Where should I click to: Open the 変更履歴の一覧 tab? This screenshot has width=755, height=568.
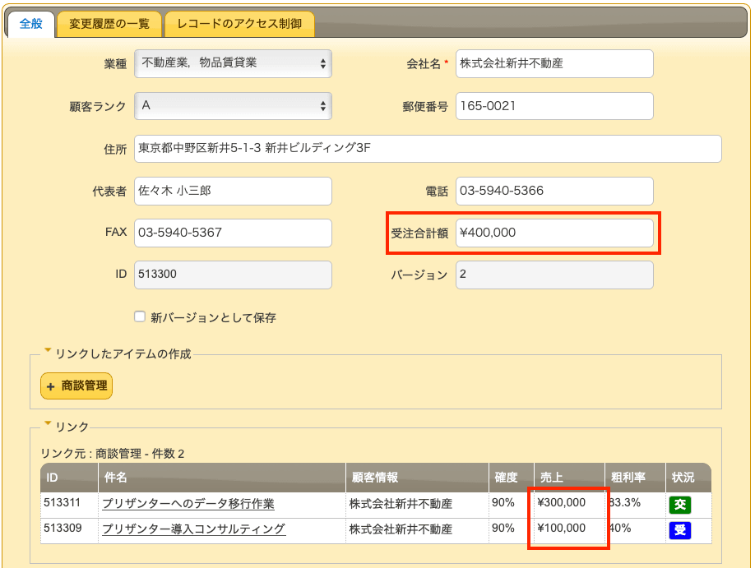coord(109,24)
